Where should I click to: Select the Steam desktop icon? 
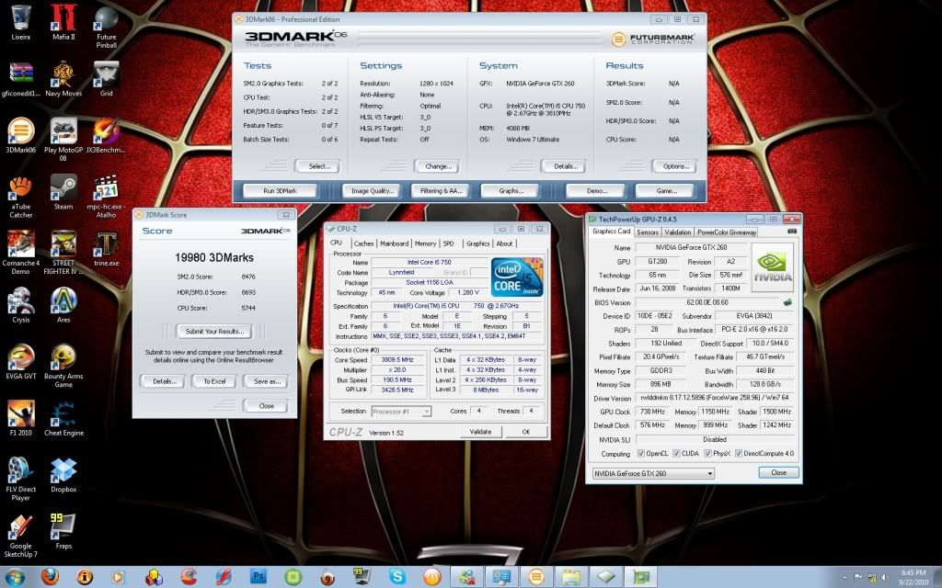(x=63, y=192)
